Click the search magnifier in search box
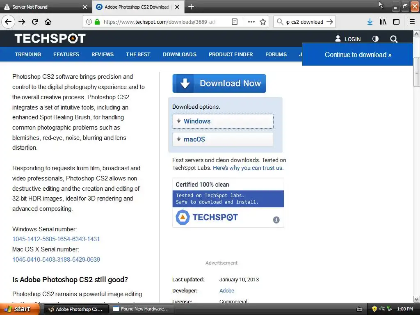 (280, 22)
